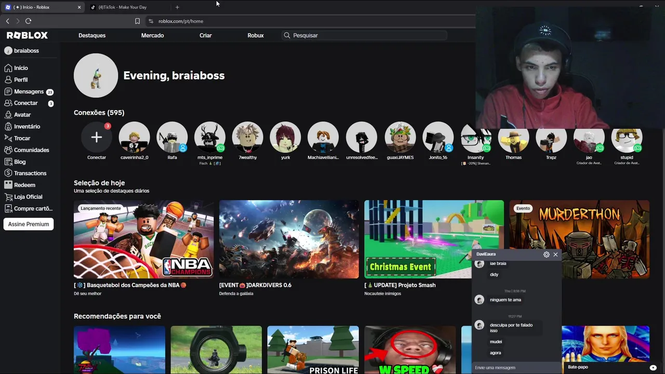Open the 7wealthy friend avatar
Image resolution: width=665 pixels, height=374 pixels.
coord(248,137)
